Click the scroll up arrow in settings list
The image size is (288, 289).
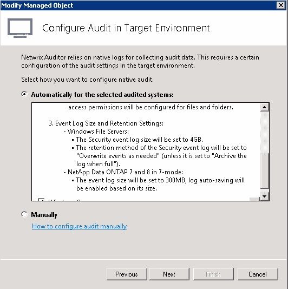pos(265,107)
